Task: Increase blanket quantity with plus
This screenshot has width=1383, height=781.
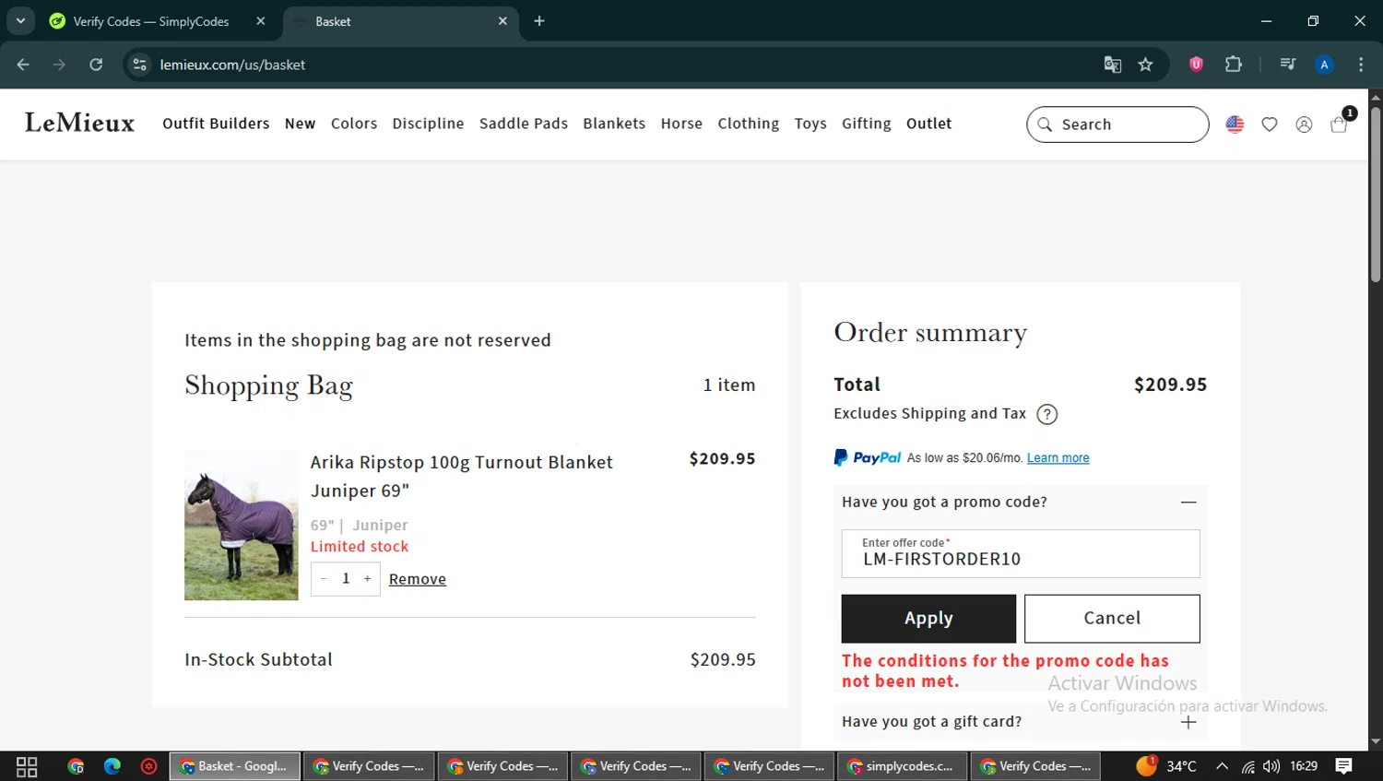Action: (367, 579)
